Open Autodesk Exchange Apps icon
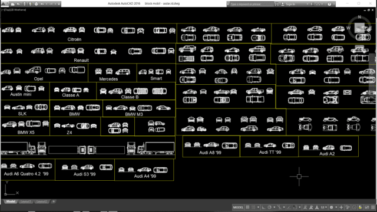377x212 pixels. tap(312, 4)
